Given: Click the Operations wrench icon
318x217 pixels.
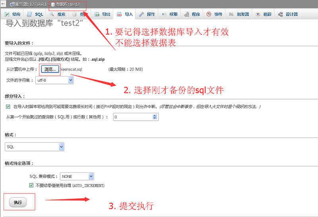Looking at the screenshot, I should point(142,14).
